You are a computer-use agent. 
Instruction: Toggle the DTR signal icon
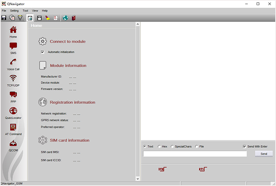[162, 169]
